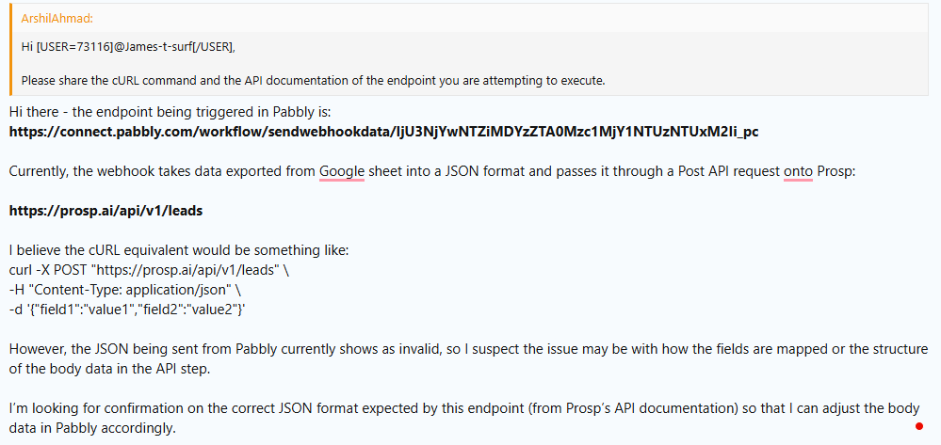
Task: Click the quoted 'Please share the cURL command' line
Action: (x=311, y=81)
